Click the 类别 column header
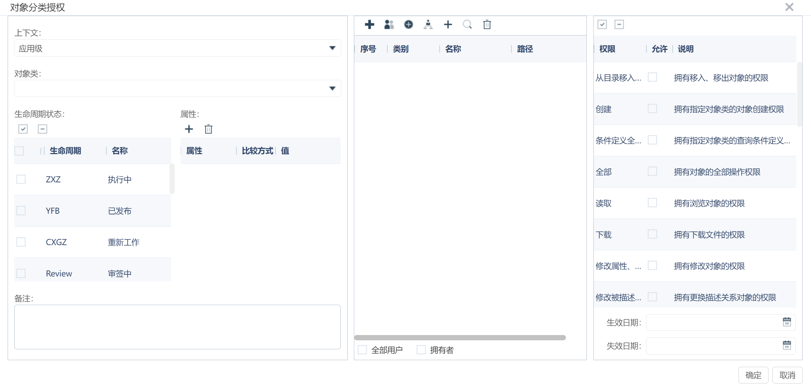Viewport: 811px width, 387px height. pyautogui.click(x=401, y=49)
